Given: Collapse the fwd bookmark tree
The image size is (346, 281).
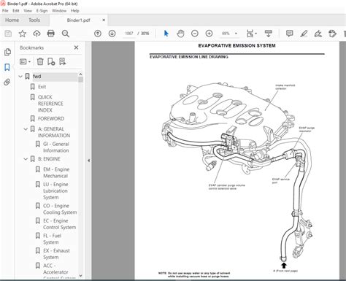Looking at the screenshot, I should (20, 77).
